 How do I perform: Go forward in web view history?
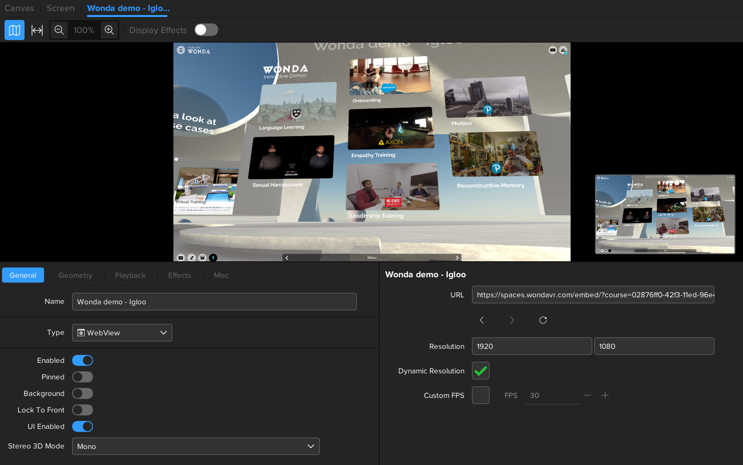[x=512, y=320]
